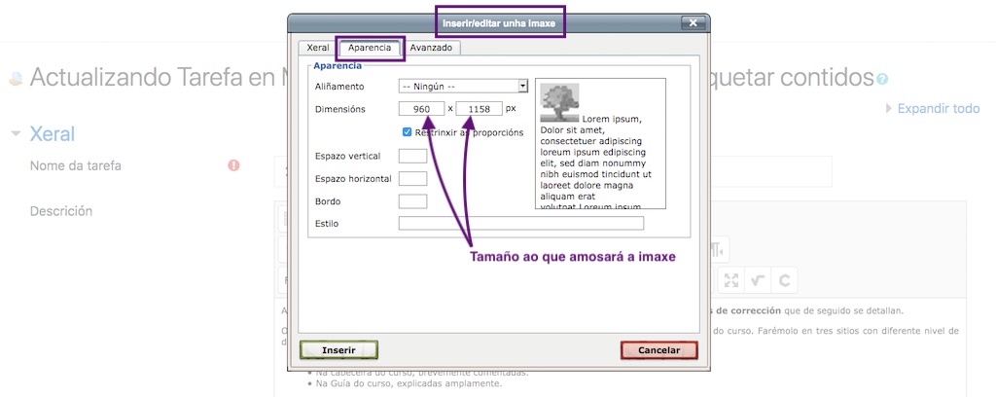Screen dimensions: 996x397
Task: Click the Espazo vertical input box
Action: tap(412, 156)
